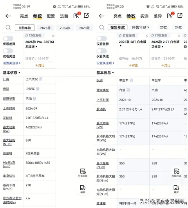The width and height of the screenshot is (188, 208).
Task: Expand 2025款 28T 白金版 model selector
Action: coord(132,44)
